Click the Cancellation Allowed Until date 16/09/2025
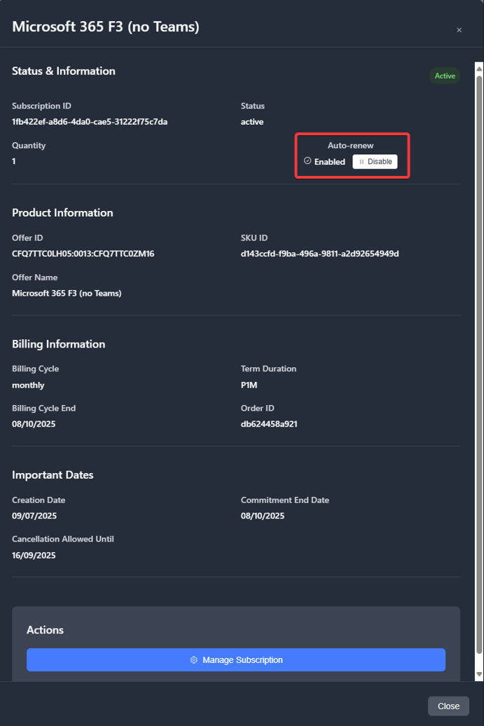The height and width of the screenshot is (726, 484). coord(34,555)
